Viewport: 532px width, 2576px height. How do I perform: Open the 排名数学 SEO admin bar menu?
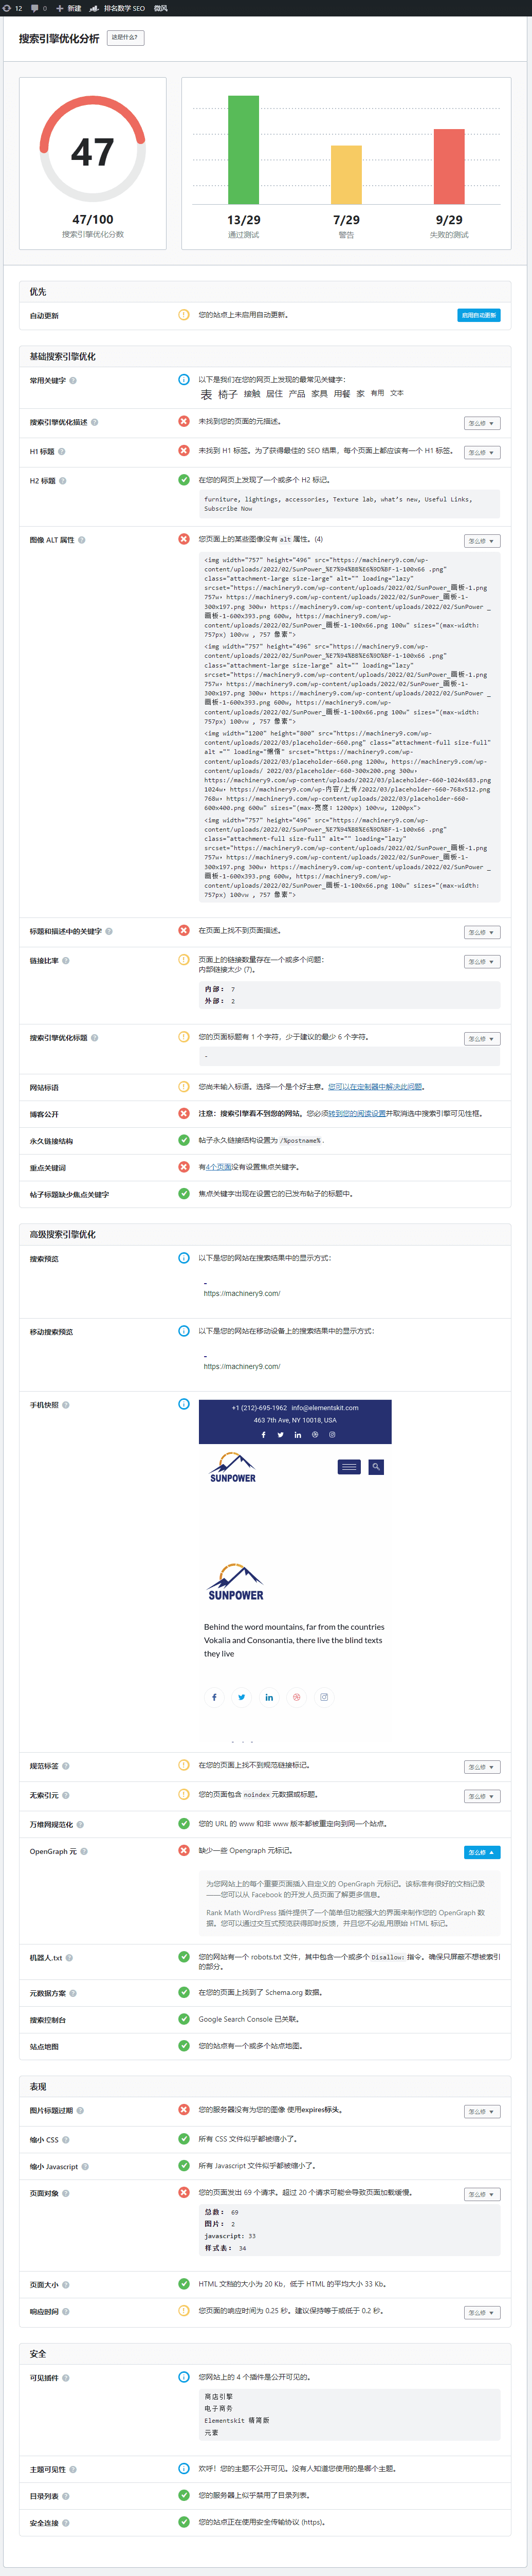click(118, 8)
